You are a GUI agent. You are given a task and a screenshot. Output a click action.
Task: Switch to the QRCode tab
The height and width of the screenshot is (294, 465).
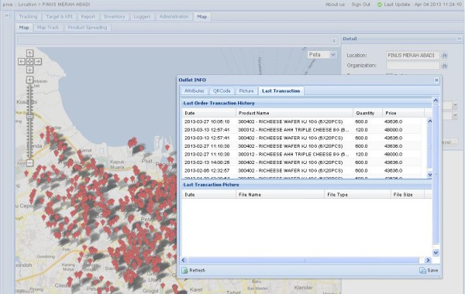222,91
